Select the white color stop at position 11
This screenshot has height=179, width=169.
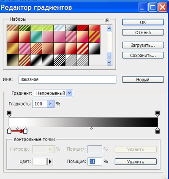click(25, 130)
